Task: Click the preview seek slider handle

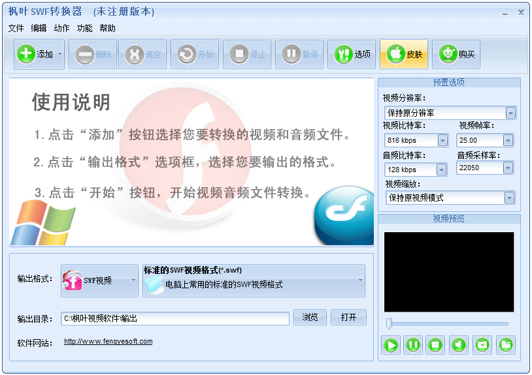Action: pos(389,323)
